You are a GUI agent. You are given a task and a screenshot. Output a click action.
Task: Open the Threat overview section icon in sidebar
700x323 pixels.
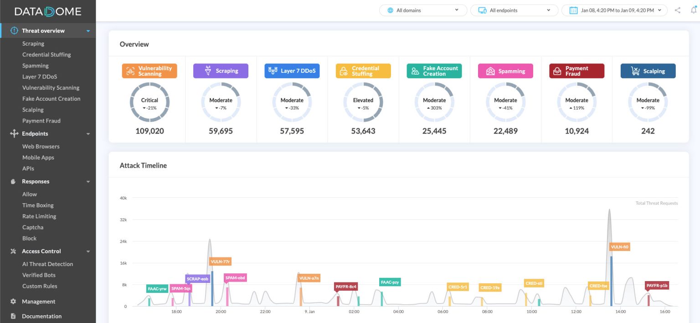coord(14,30)
